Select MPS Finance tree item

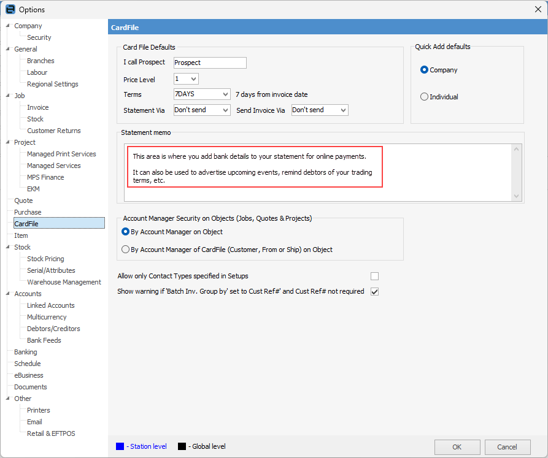45,177
